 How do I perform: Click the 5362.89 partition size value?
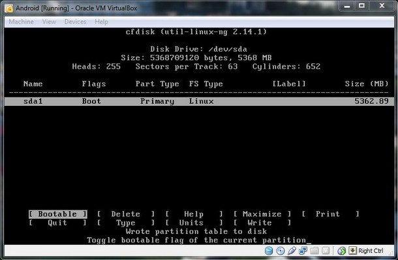(371, 101)
